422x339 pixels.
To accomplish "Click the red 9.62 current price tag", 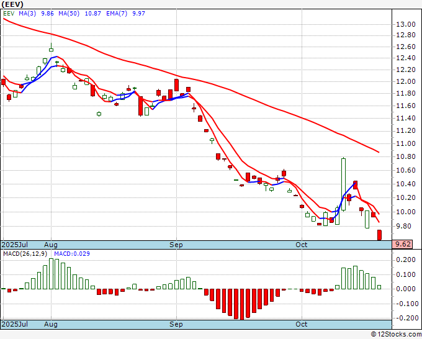I will click(403, 245).
